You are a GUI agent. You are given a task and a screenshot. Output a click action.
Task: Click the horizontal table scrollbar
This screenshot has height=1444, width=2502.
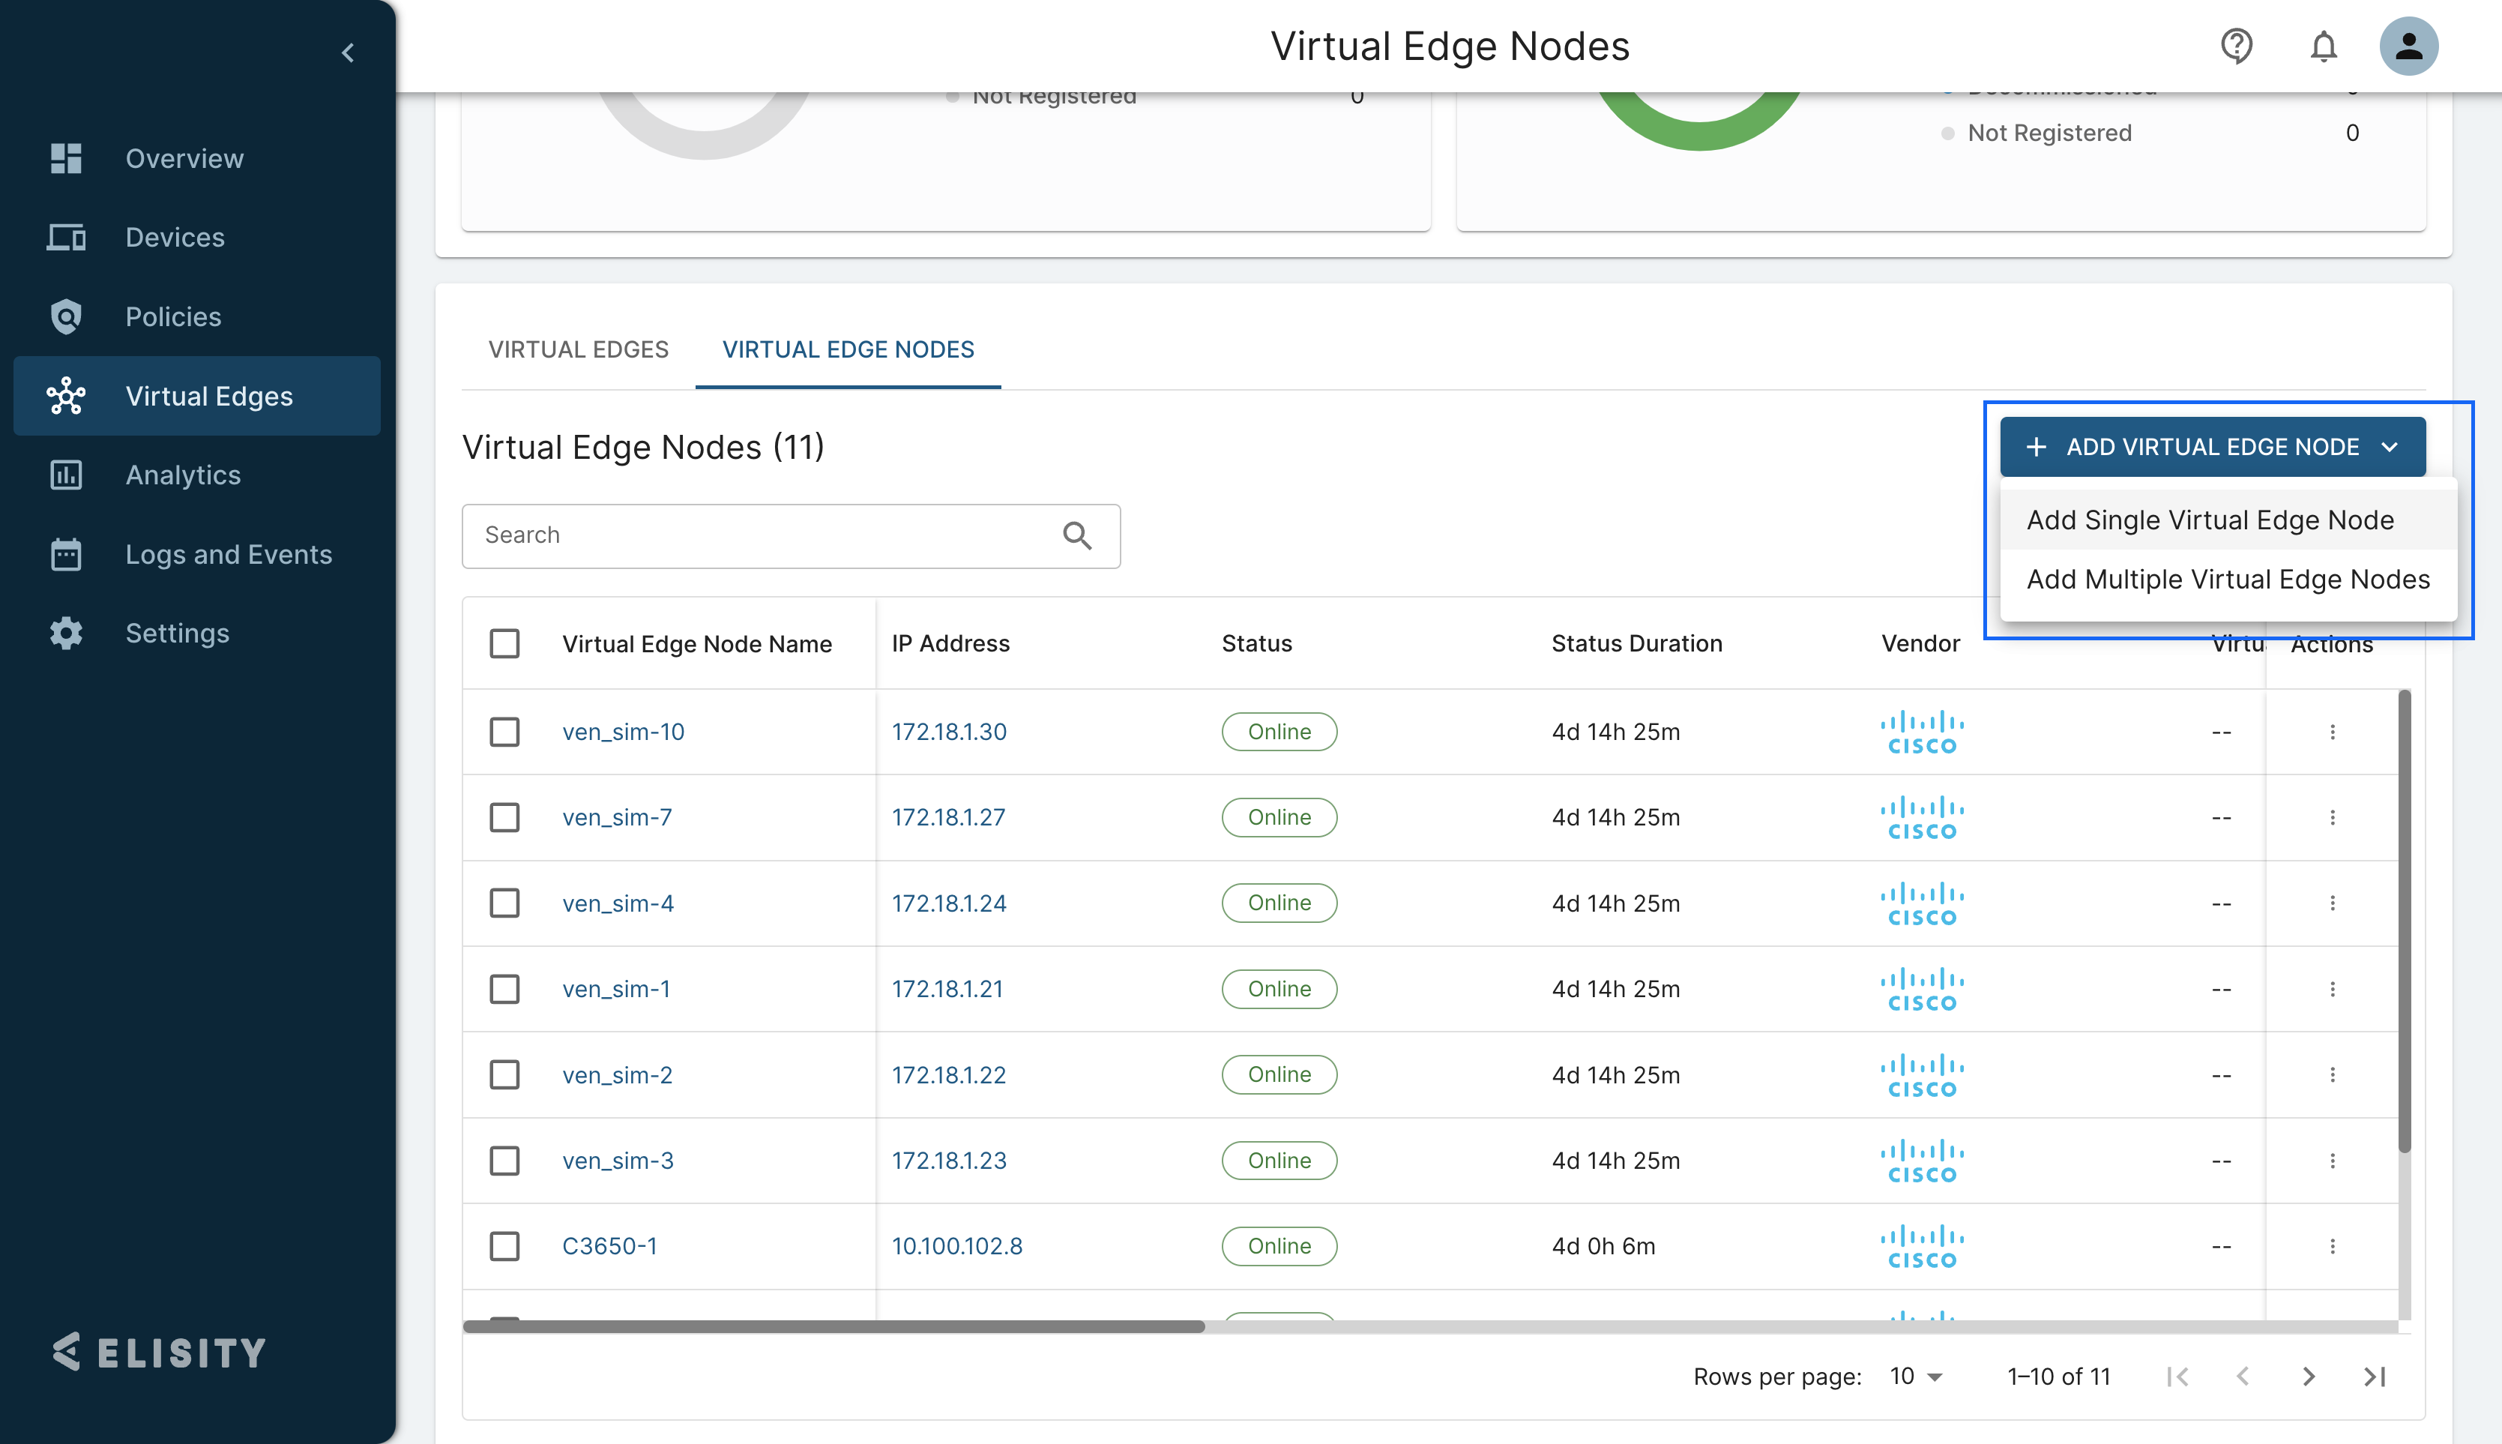(833, 1326)
